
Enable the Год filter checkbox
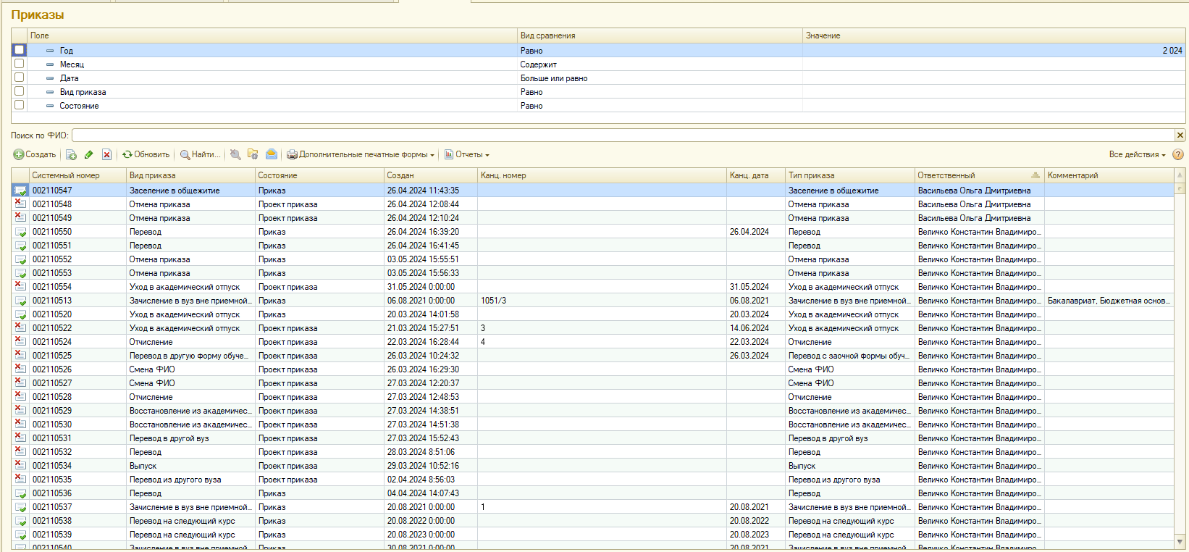pyautogui.click(x=20, y=50)
